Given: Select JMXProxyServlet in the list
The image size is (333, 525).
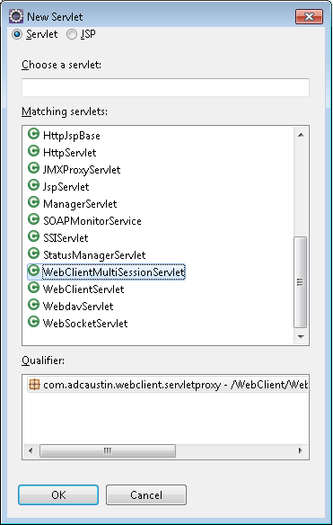Looking at the screenshot, I should (82, 170).
